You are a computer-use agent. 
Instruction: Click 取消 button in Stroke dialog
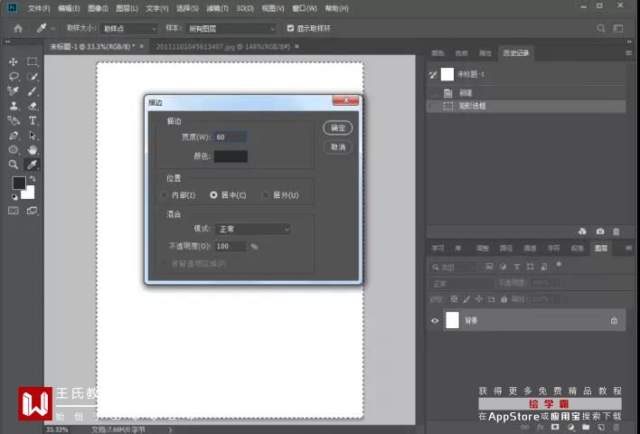[337, 147]
